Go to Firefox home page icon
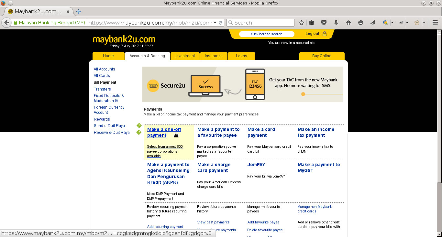Screen dimensions: 442x237 [x=348, y=23]
